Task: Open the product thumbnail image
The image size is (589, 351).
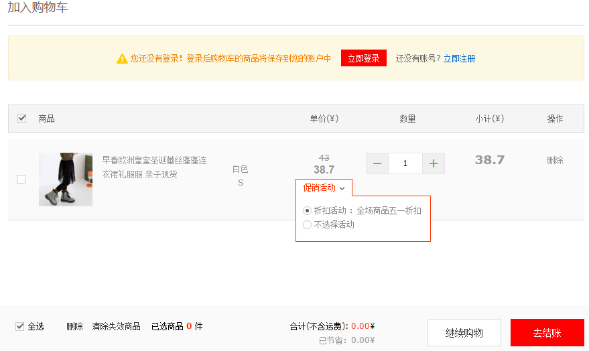Action: click(66, 179)
